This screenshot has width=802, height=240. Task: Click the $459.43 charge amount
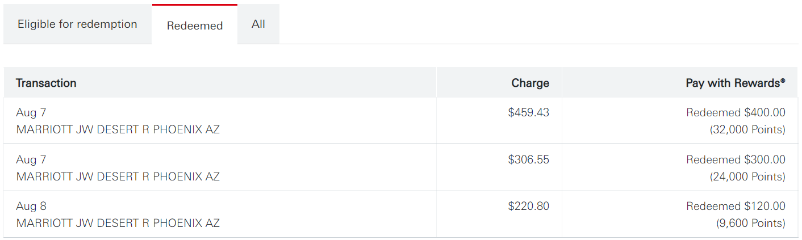pyautogui.click(x=528, y=113)
